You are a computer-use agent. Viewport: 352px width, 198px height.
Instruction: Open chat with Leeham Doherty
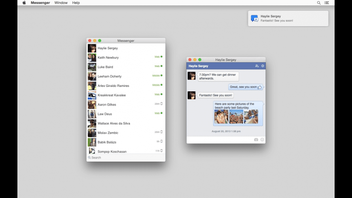[109, 76]
